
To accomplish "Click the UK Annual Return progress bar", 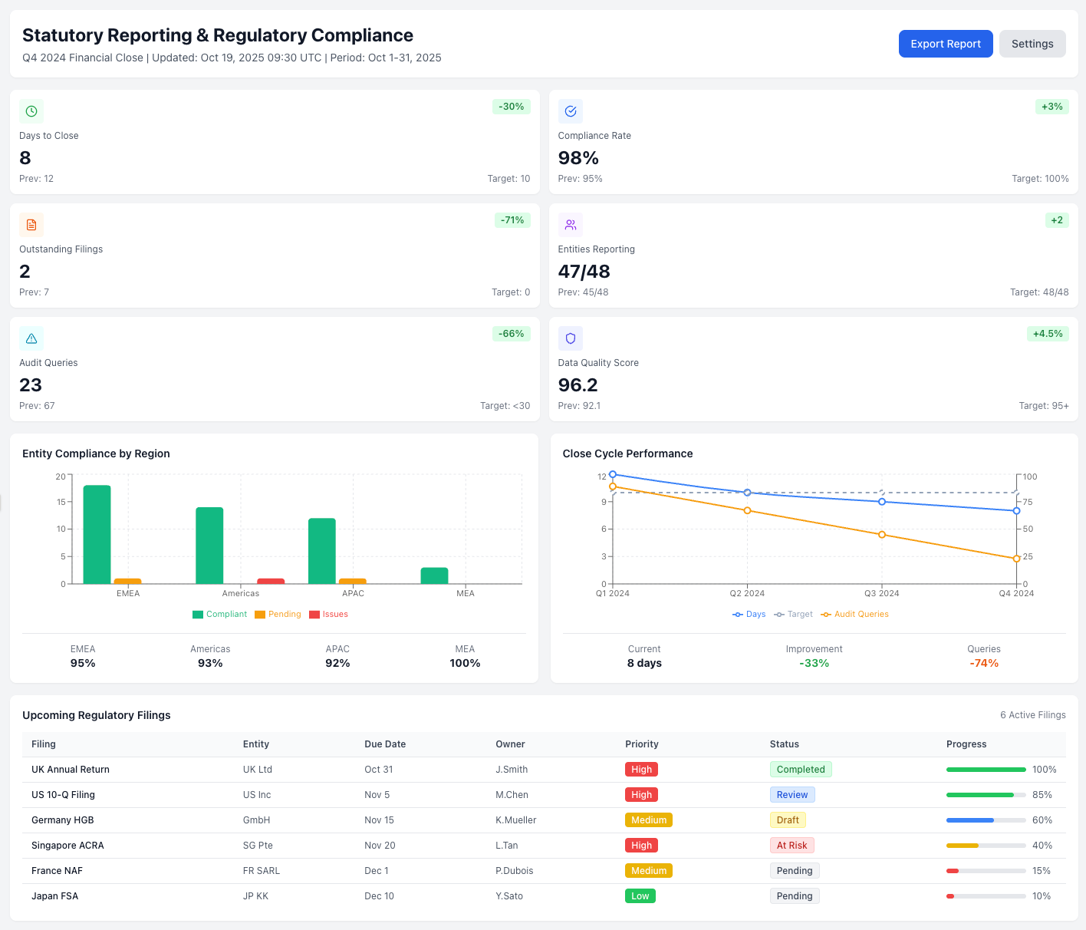I will click(986, 770).
